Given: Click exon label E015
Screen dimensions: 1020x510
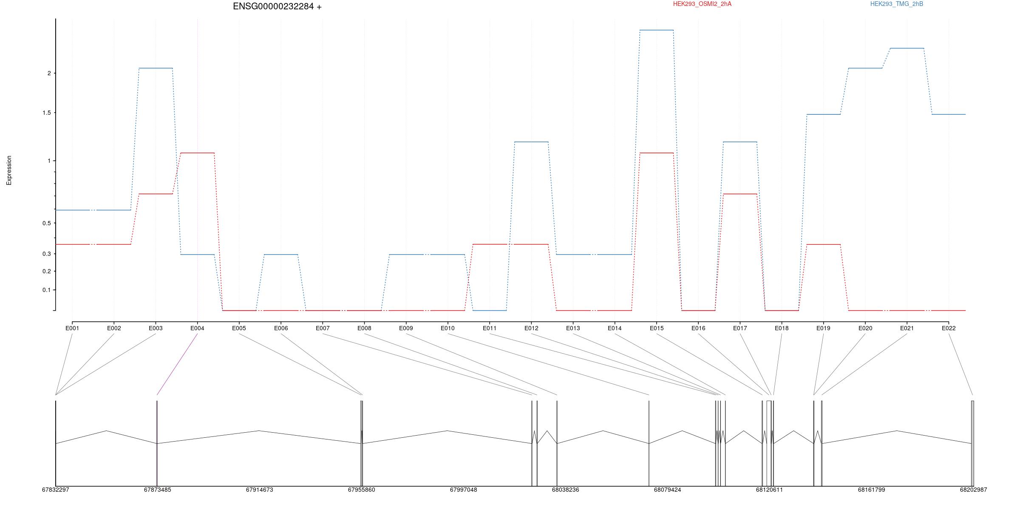Looking at the screenshot, I should 657,328.
